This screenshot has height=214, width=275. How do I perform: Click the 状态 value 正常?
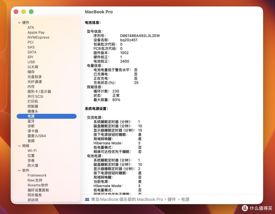(x=116, y=95)
